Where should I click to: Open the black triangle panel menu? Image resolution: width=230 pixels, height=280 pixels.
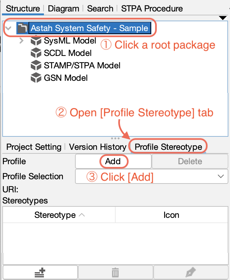click(x=223, y=18)
